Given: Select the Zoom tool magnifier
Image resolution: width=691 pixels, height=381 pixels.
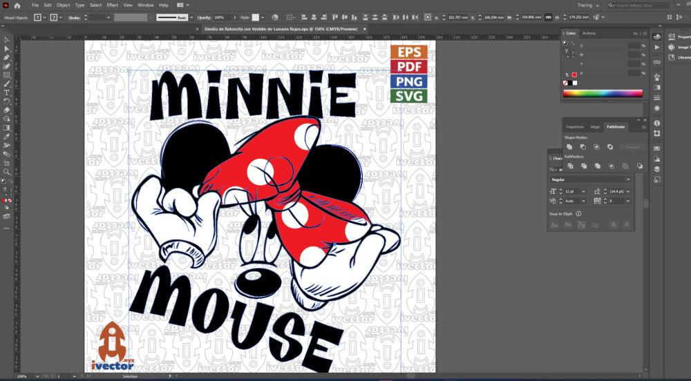Looking at the screenshot, I should click(7, 172).
